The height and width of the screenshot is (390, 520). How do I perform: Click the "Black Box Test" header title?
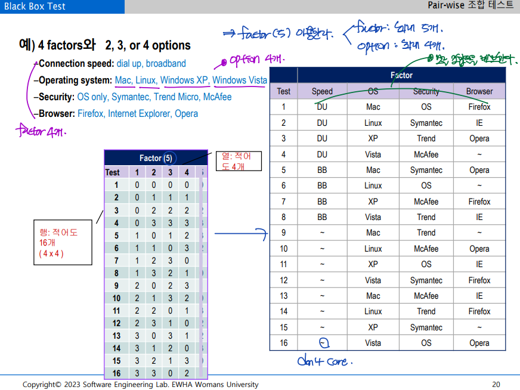(35, 7)
